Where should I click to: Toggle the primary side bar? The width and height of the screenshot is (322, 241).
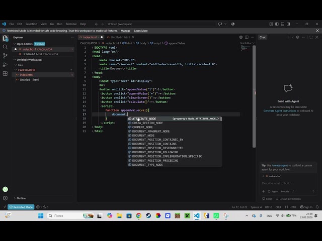tap(277, 24)
